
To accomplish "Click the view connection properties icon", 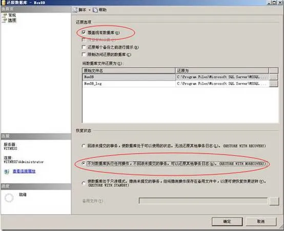I will point(7,171).
